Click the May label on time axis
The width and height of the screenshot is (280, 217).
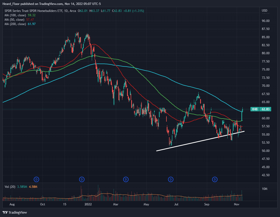(146, 204)
